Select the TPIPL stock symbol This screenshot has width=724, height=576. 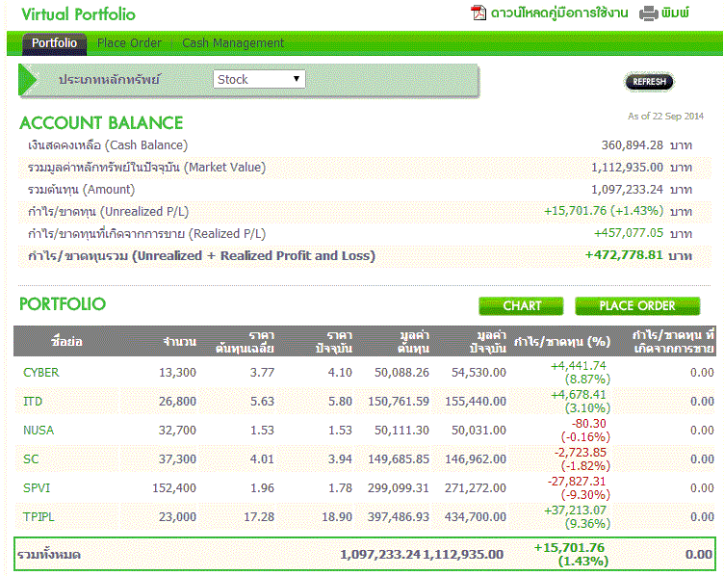(x=39, y=517)
